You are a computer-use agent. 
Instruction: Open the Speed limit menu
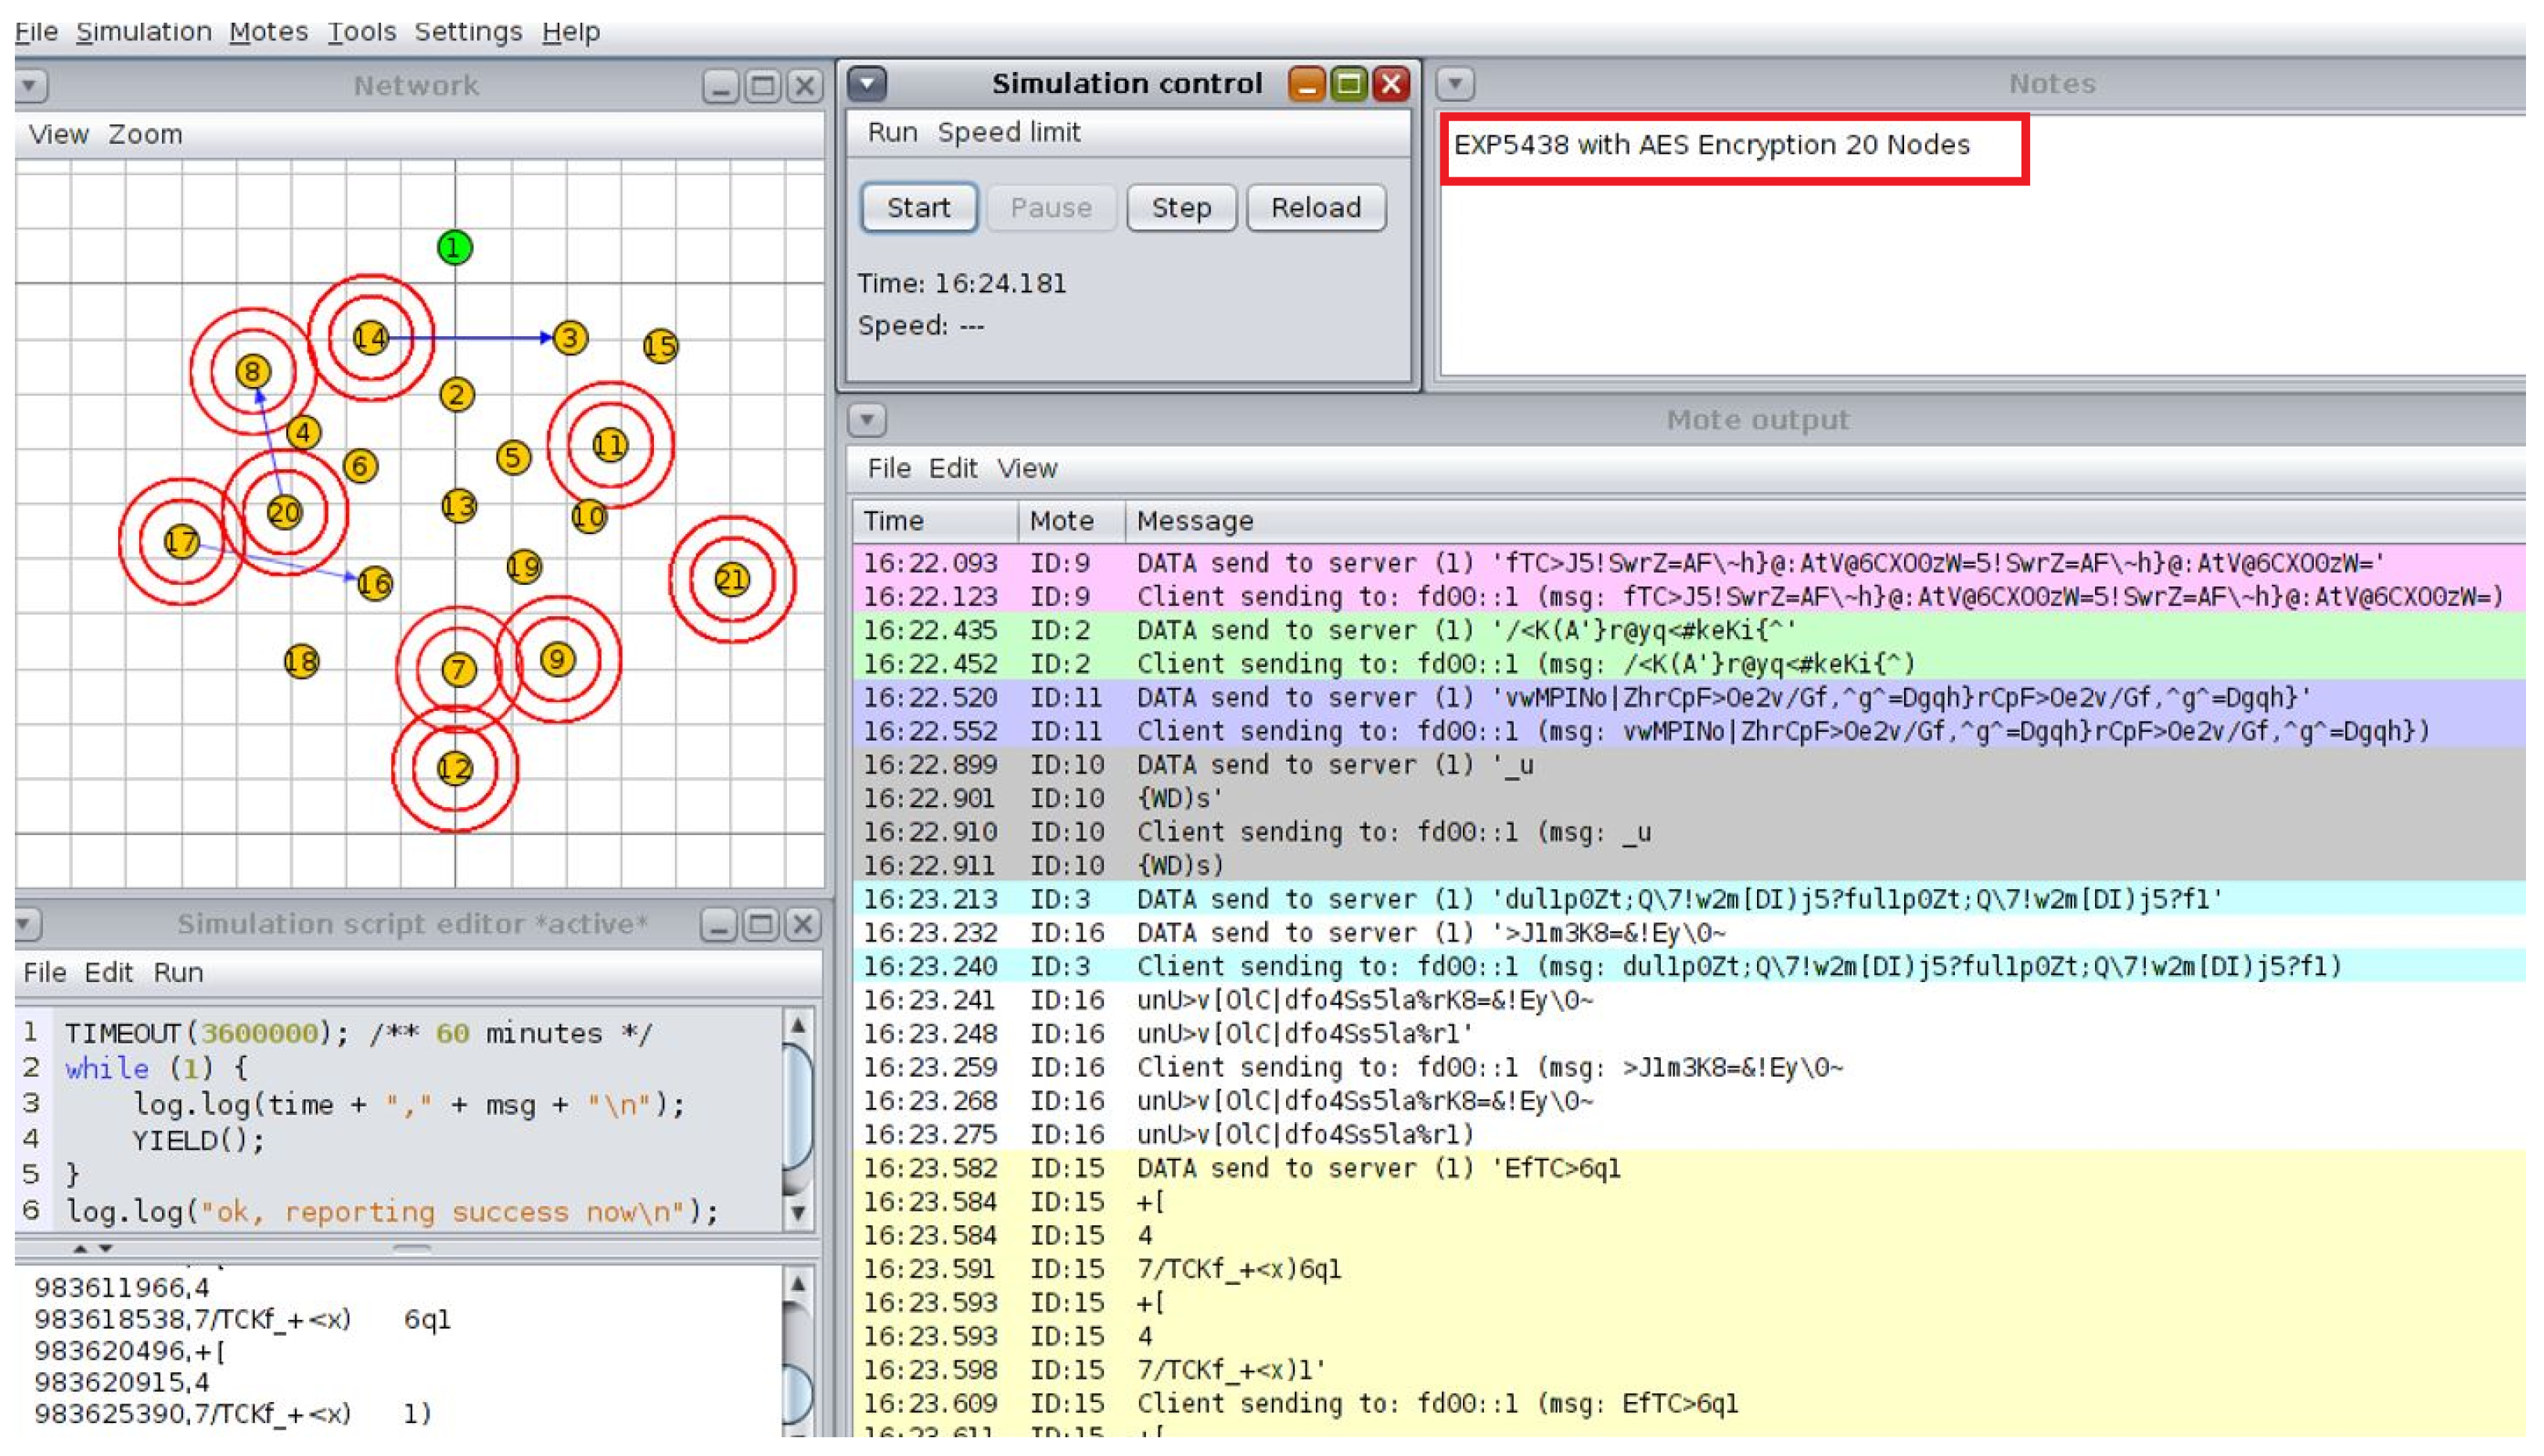tap(1008, 132)
